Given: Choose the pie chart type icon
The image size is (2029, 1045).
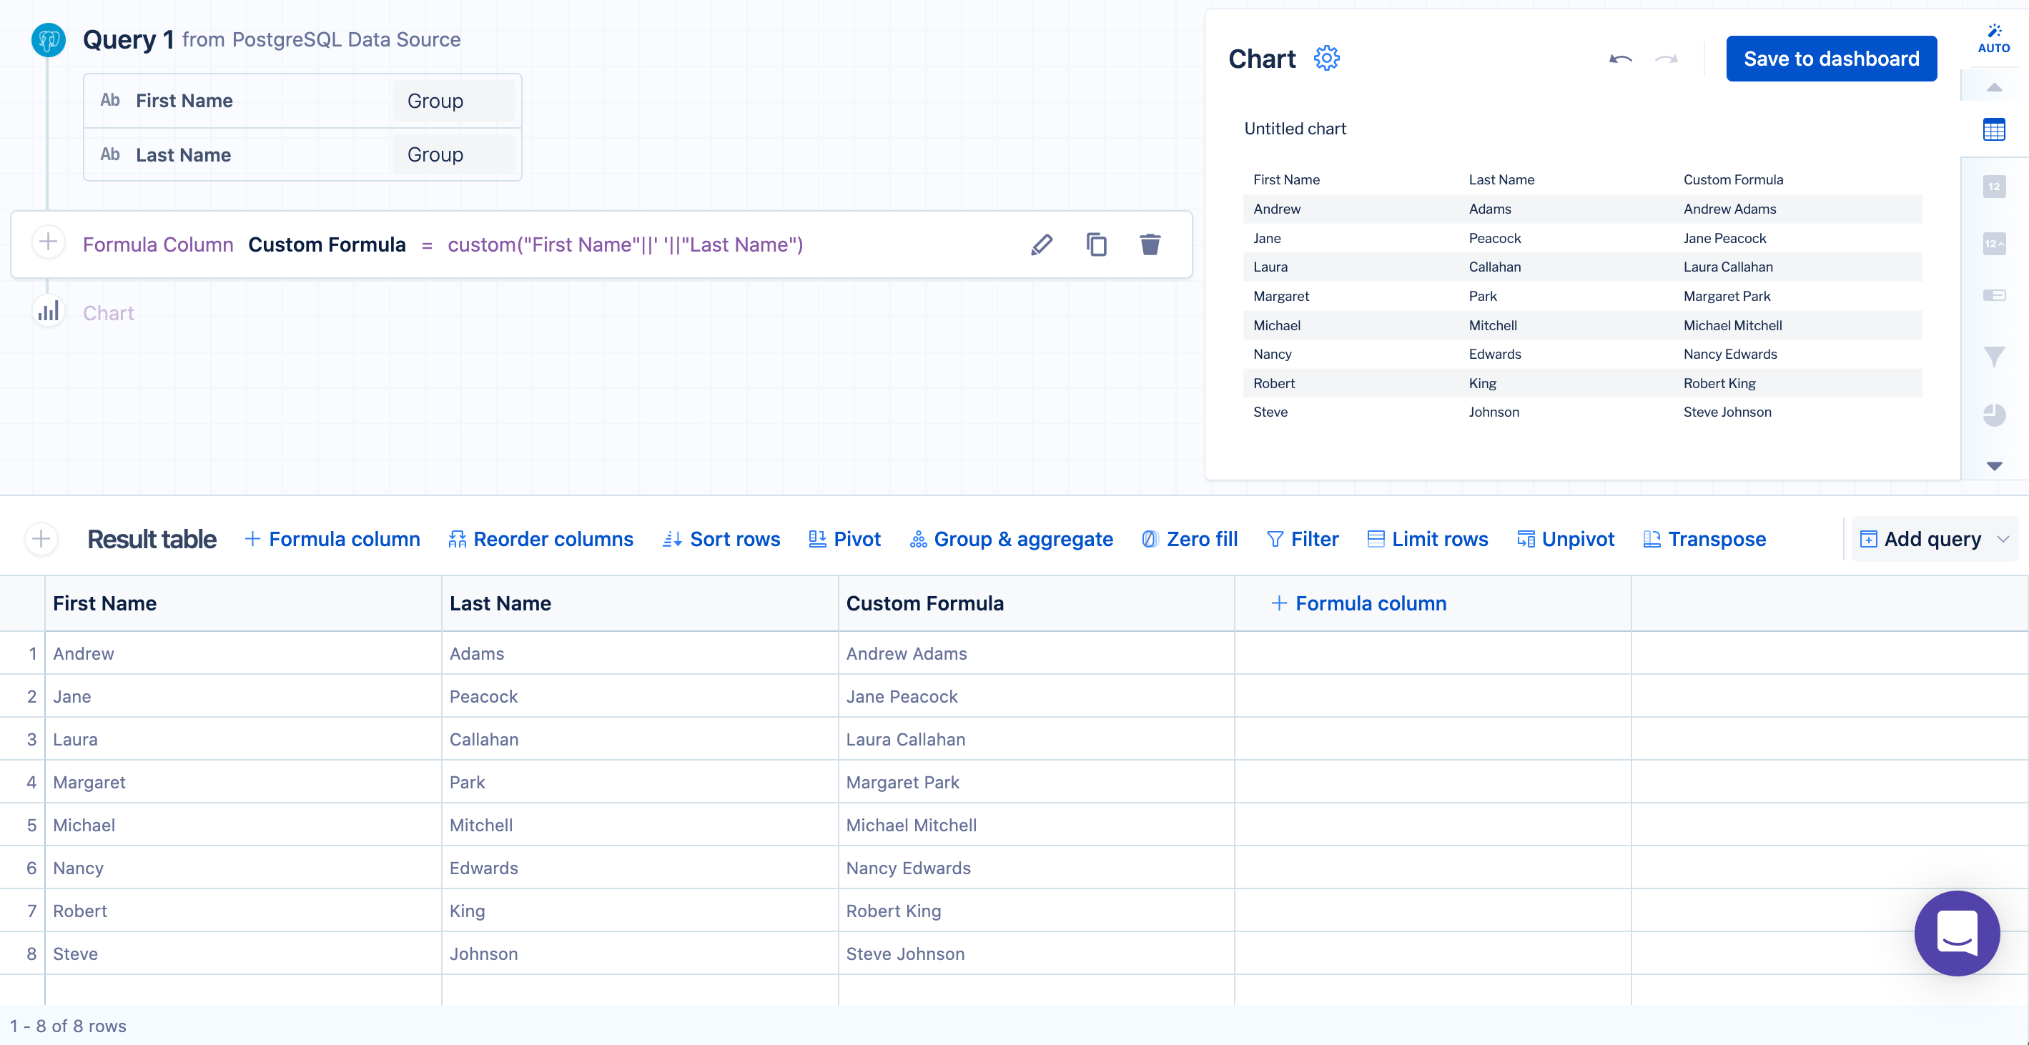Looking at the screenshot, I should 1993,415.
